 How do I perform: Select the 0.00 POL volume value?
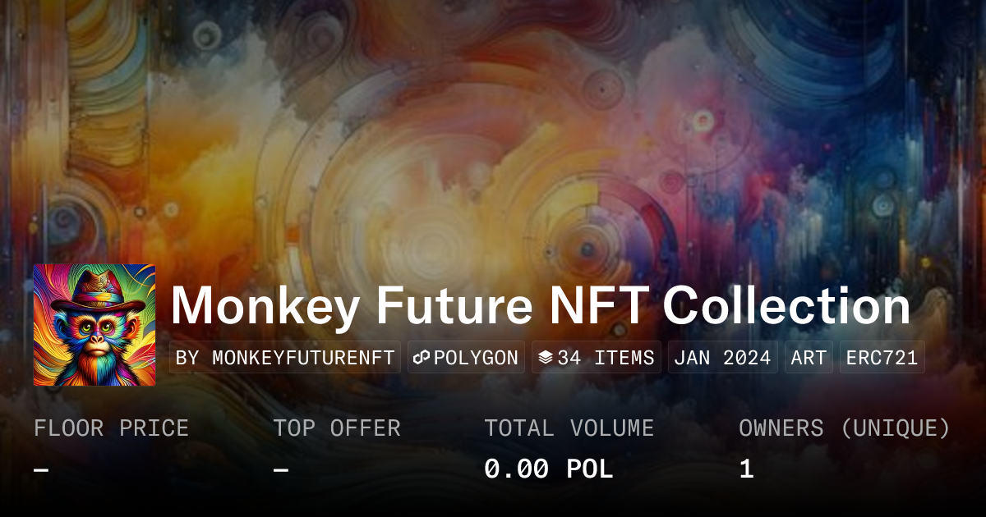click(x=548, y=469)
